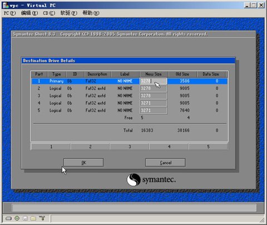267x225 pixels.
Task: Click the vpc Virtual PC title bar icon
Action: click(x=6, y=6)
